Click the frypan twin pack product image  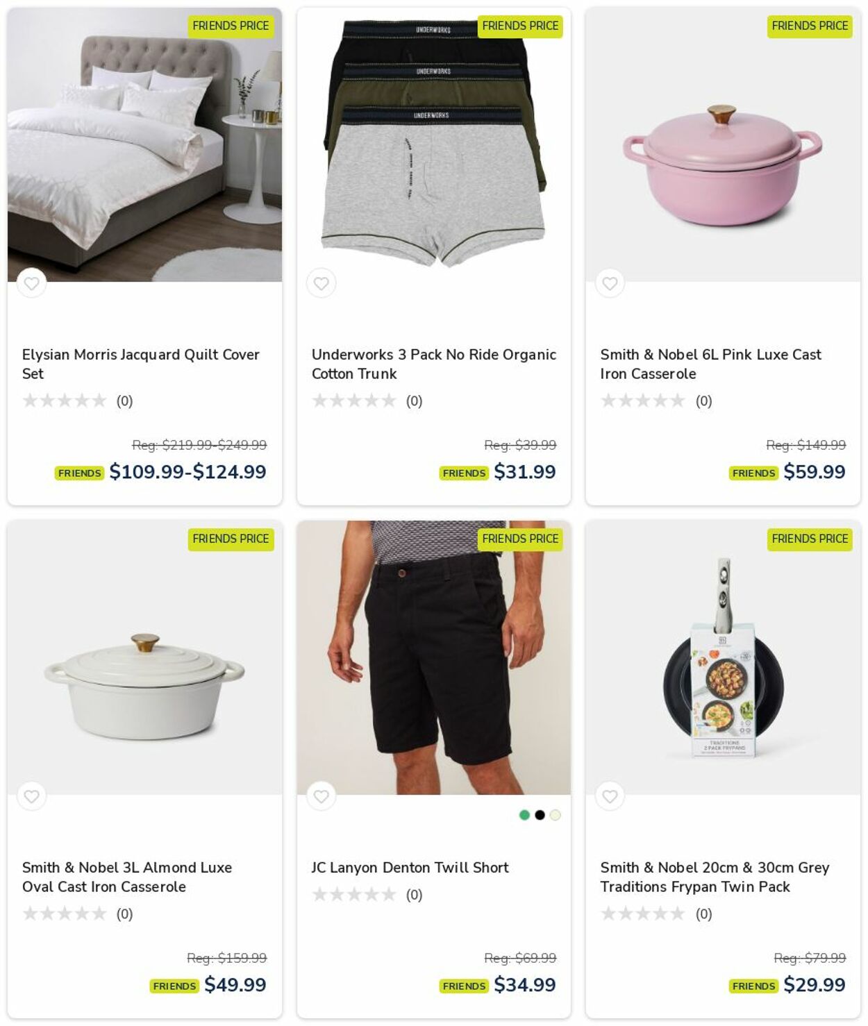point(723,657)
